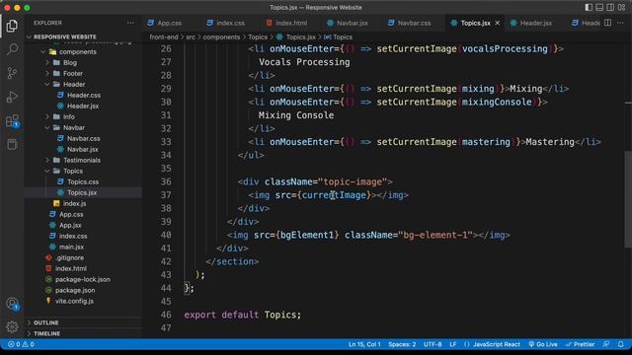Open package.json file
Viewport: 632px width, 355px height.
coord(75,290)
